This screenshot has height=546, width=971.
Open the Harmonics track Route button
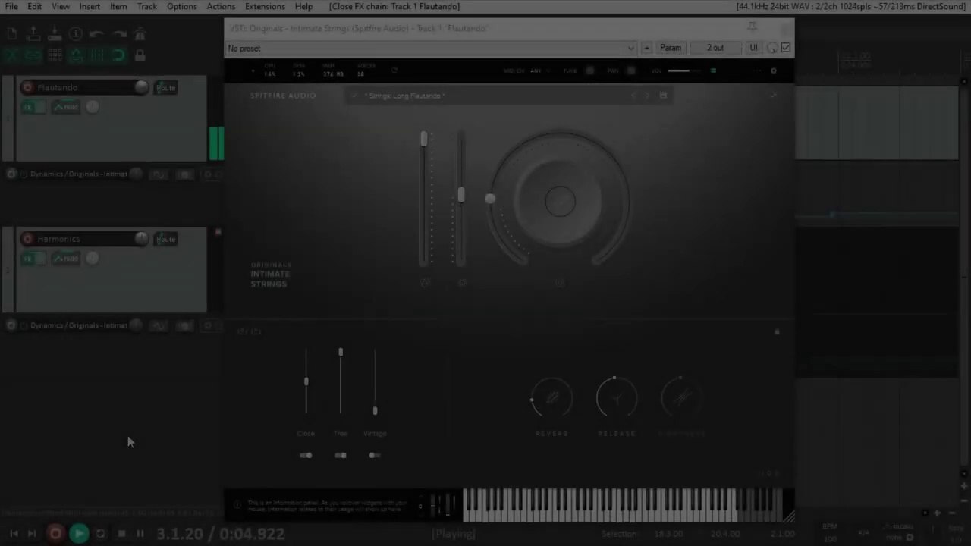click(x=166, y=240)
